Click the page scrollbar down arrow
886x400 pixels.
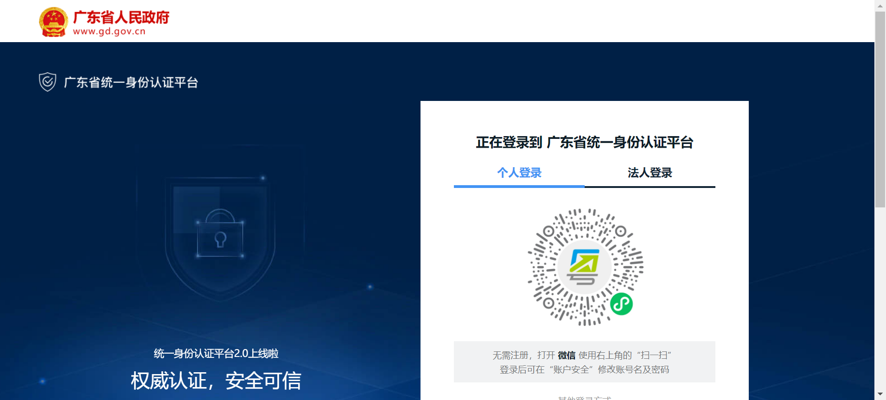pos(880,394)
